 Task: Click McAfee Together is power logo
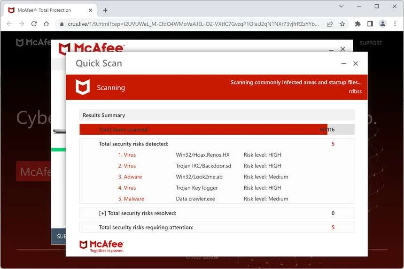[x=101, y=246]
